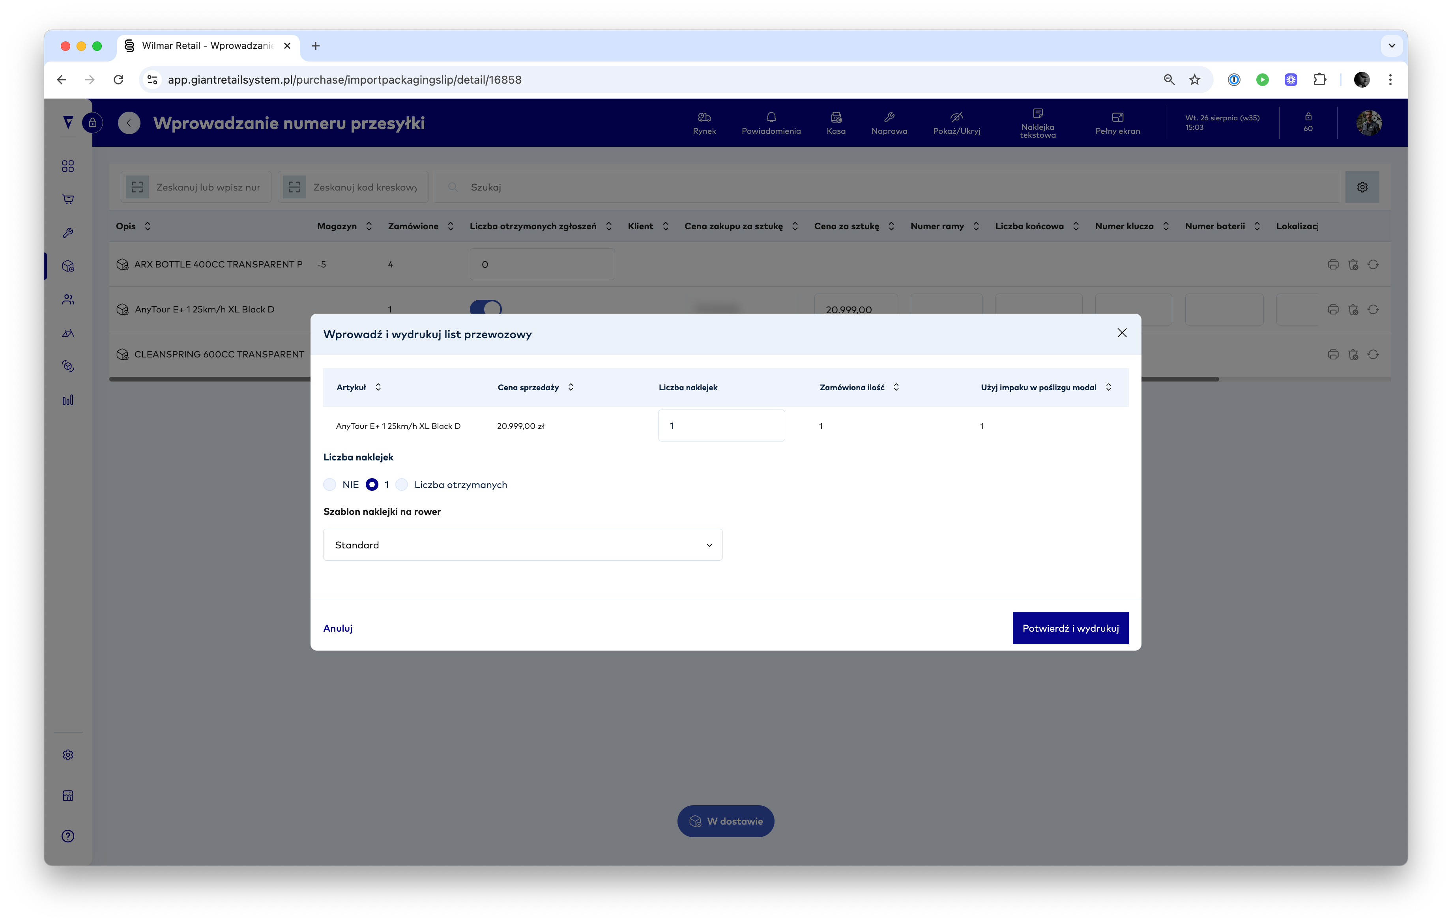Viewport: 1452px width, 924px height.
Task: Toggle the AnyTour E+ received switch
Action: click(485, 308)
